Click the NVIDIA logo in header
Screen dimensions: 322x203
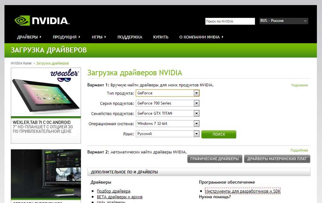[x=42, y=21]
